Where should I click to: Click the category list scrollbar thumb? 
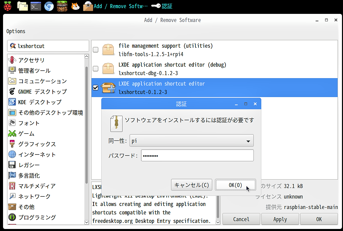click(87, 125)
